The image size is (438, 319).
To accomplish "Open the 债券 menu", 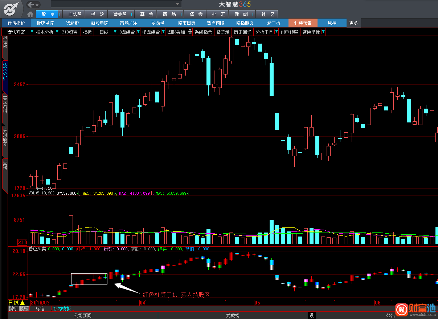I will (x=196, y=14).
